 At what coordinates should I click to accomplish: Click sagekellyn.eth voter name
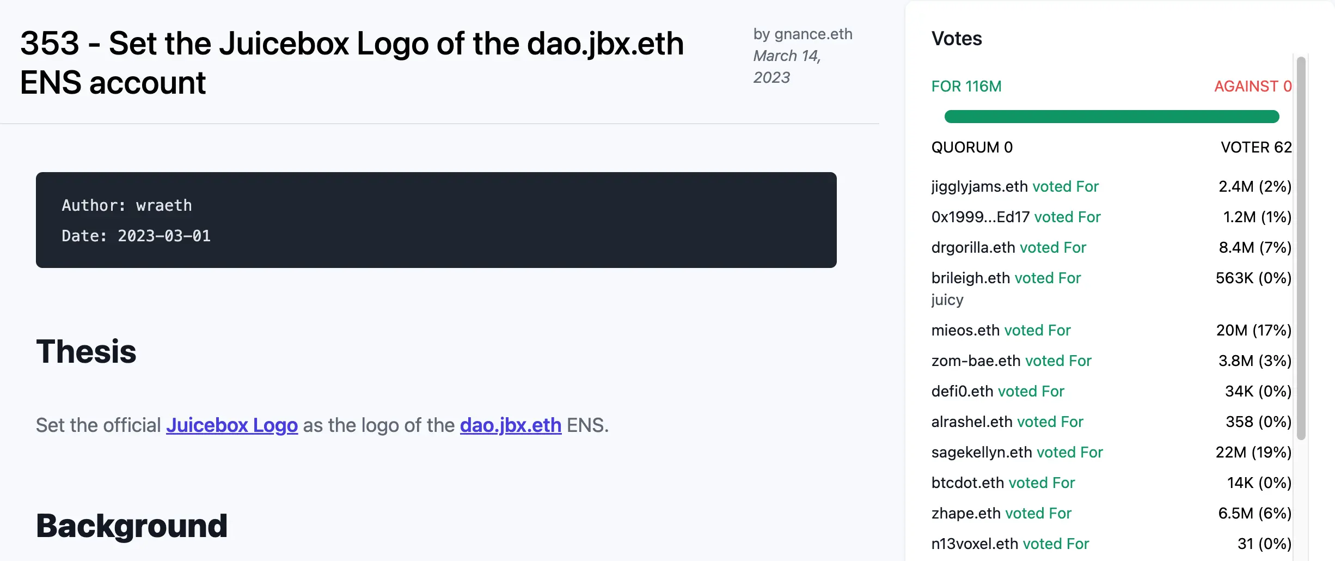982,453
